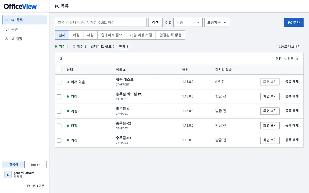
Task: Switch language to English
Action: pos(36,164)
